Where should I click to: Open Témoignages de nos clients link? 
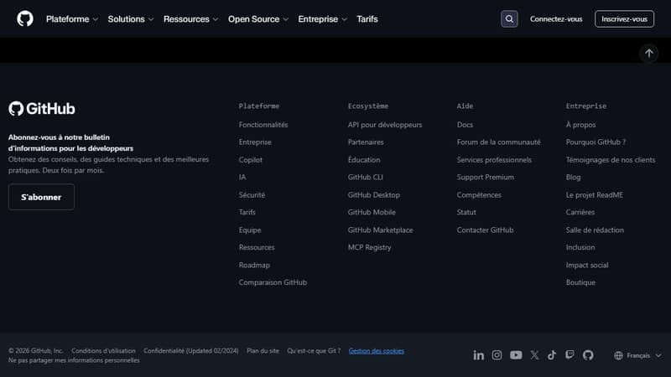pyautogui.click(x=611, y=160)
